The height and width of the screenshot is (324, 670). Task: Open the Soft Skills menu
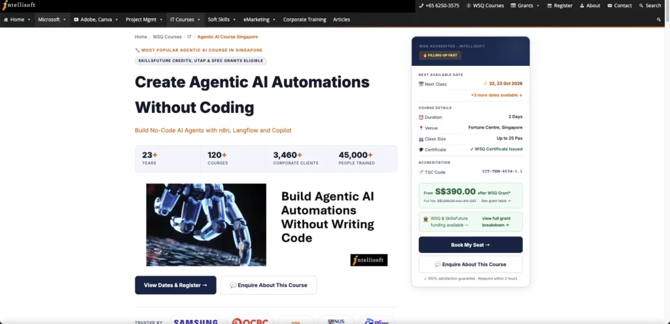point(219,20)
